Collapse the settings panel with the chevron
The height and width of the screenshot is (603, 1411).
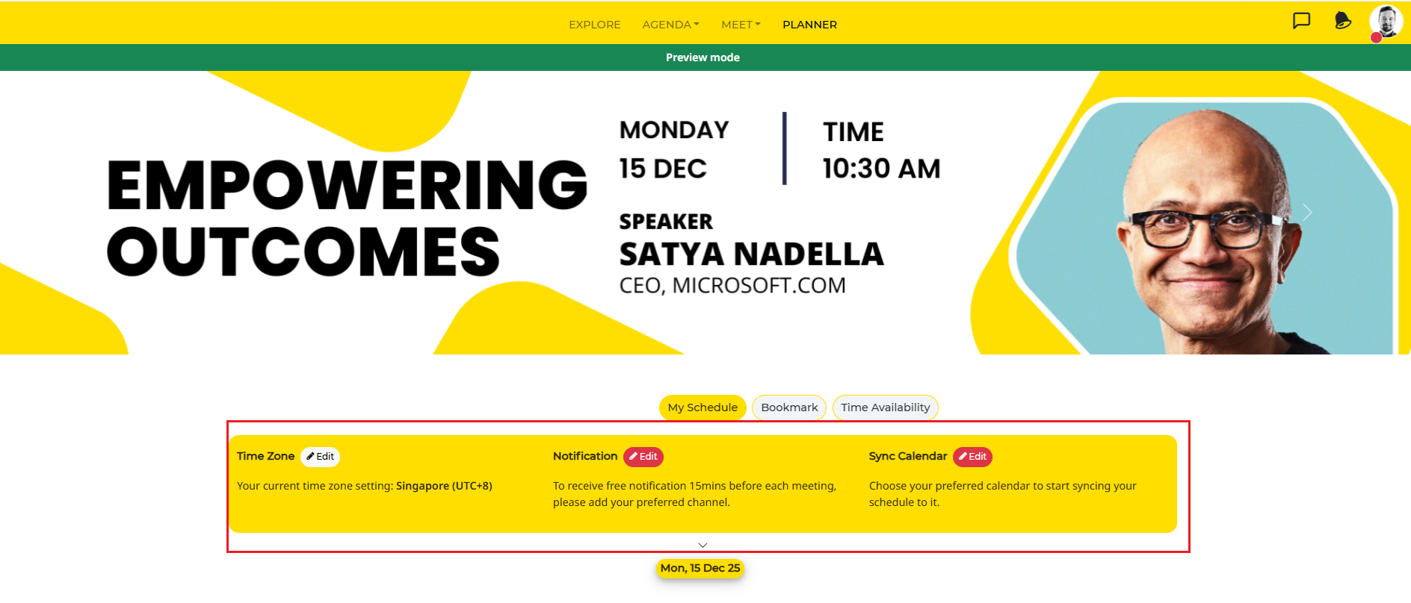point(703,545)
